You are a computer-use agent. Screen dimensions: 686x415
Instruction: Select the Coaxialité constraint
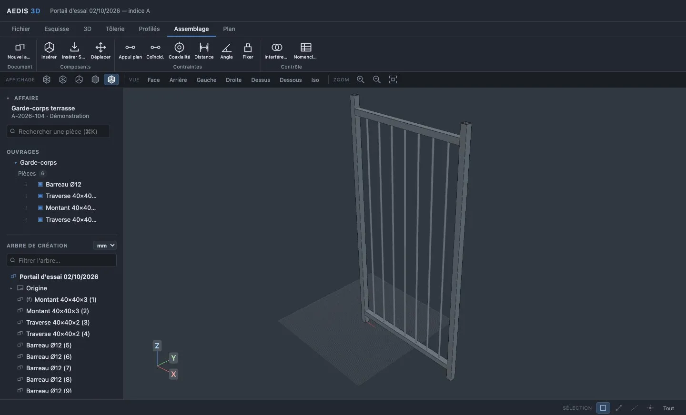[x=179, y=50]
